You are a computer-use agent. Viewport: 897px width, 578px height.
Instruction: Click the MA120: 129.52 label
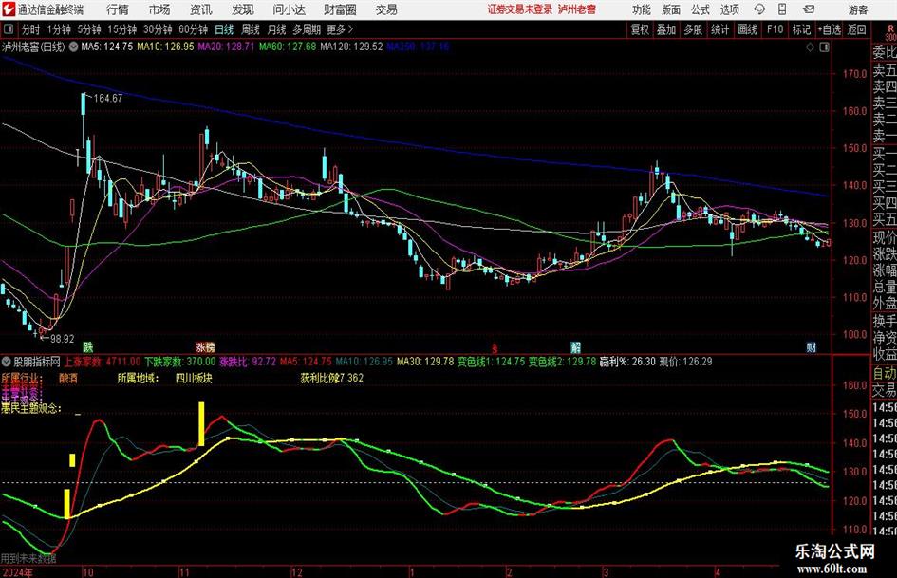(x=351, y=47)
